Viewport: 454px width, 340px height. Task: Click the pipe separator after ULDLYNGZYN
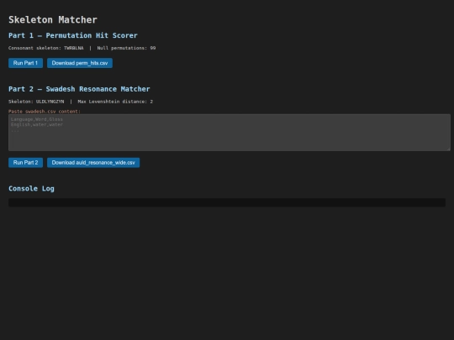point(71,102)
